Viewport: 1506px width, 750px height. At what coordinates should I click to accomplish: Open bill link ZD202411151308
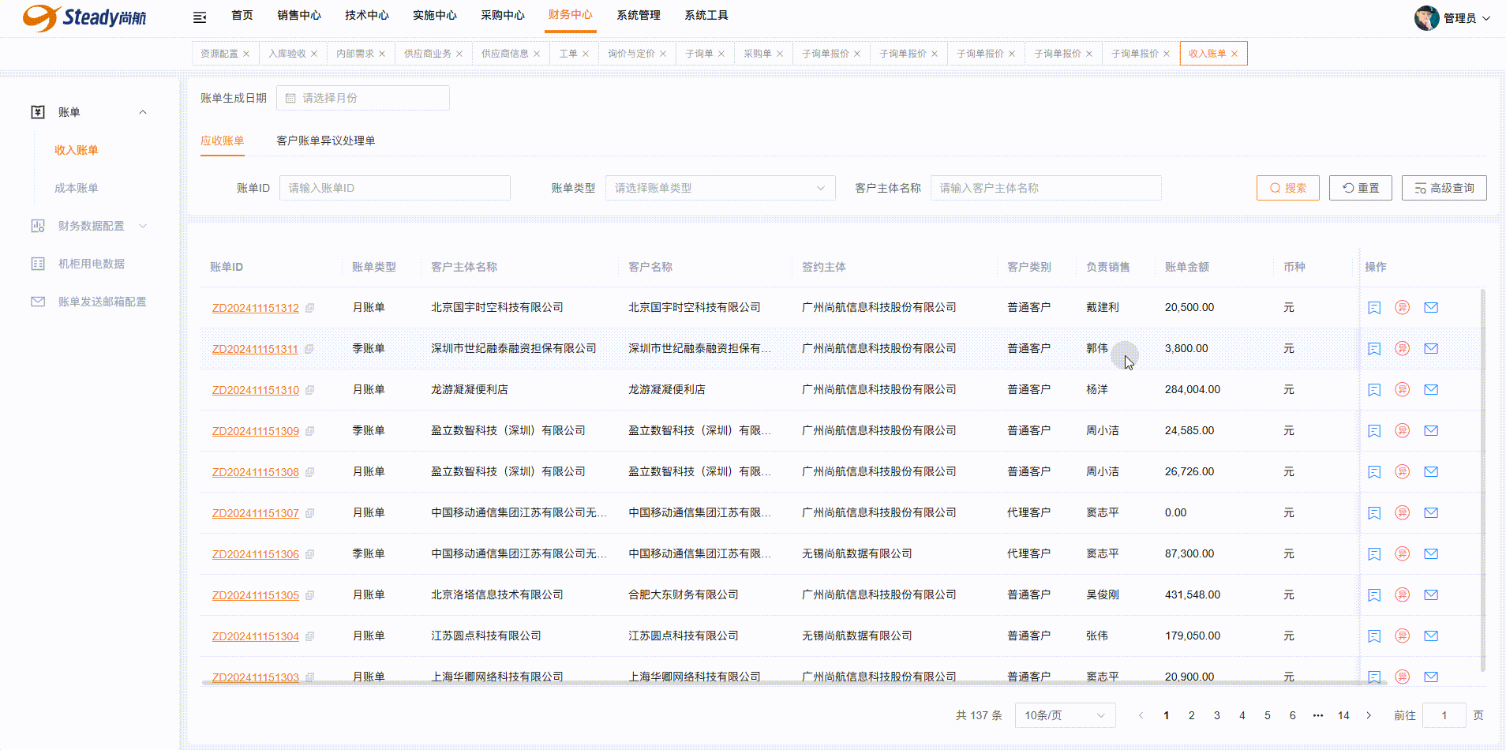tap(256, 472)
